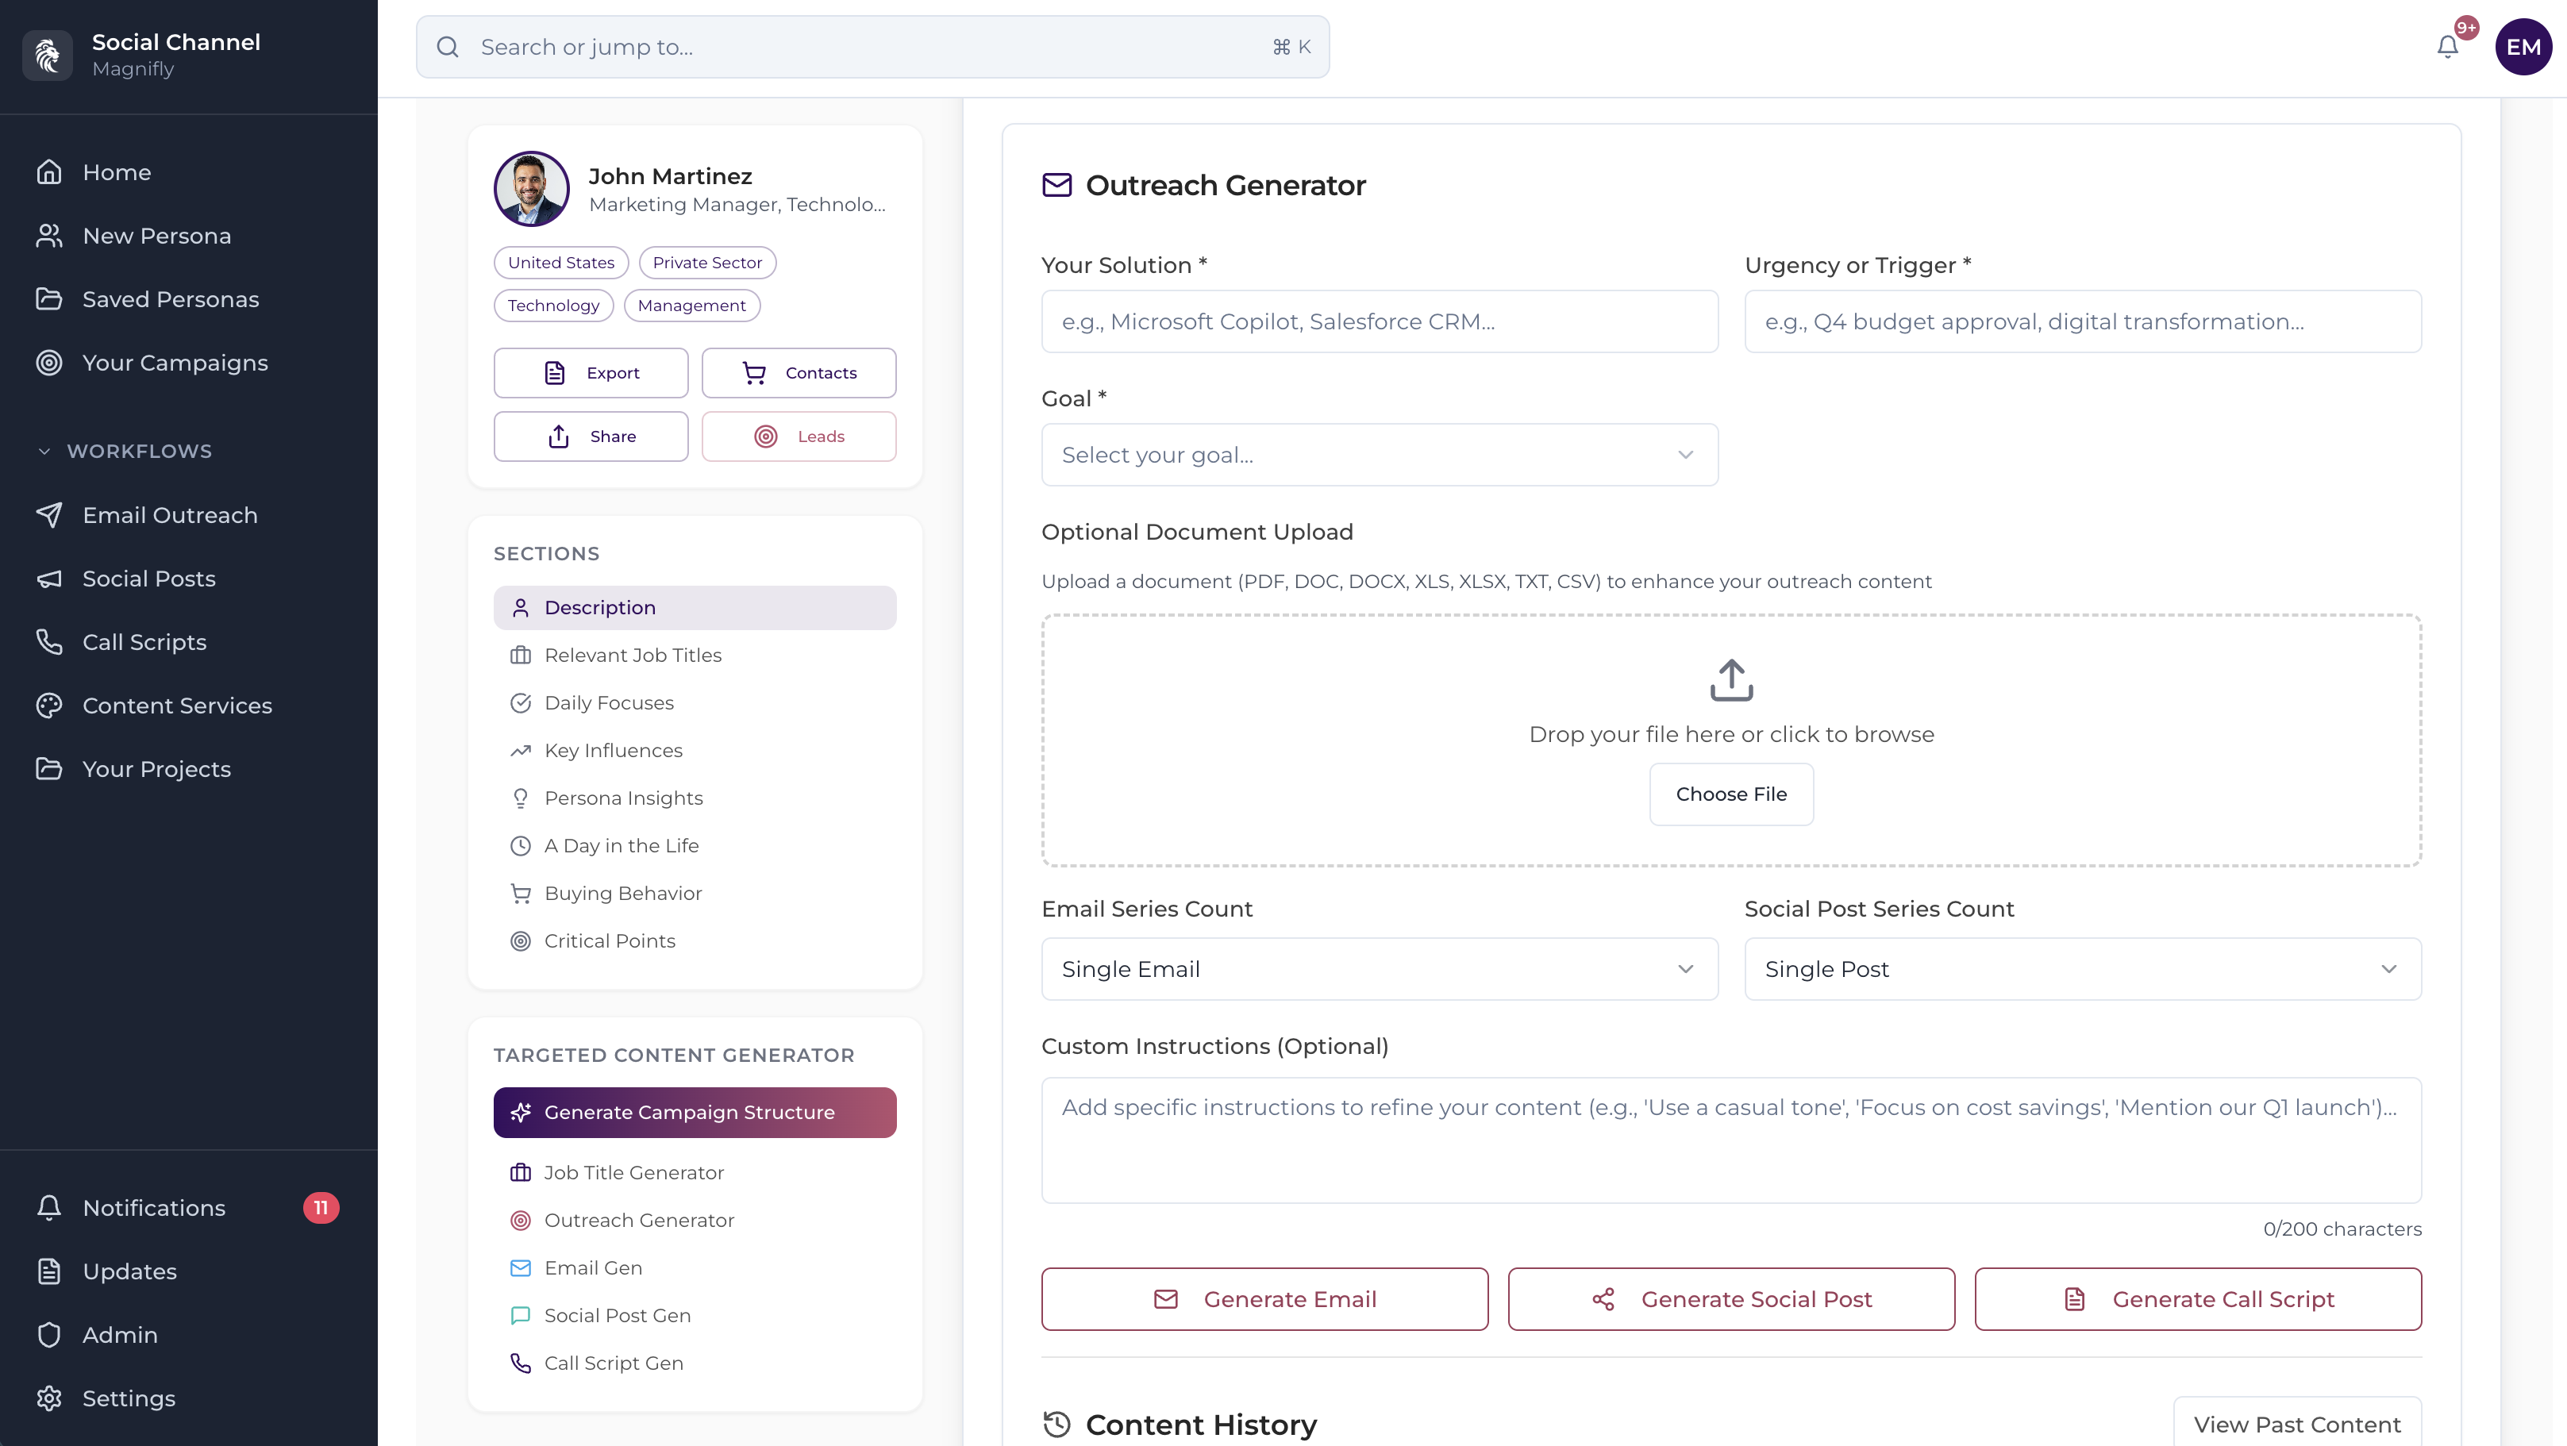Click the upload arrow in drop zone
The height and width of the screenshot is (1446, 2567).
tap(1731, 681)
